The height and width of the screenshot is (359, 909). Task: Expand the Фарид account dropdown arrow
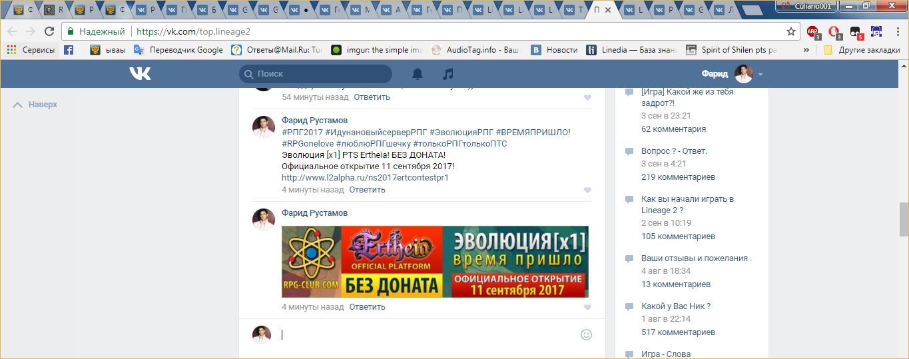click(x=760, y=75)
